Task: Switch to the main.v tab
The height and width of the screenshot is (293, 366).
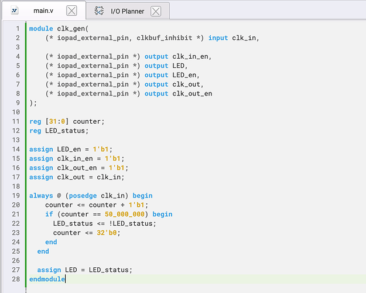Action: tap(43, 11)
